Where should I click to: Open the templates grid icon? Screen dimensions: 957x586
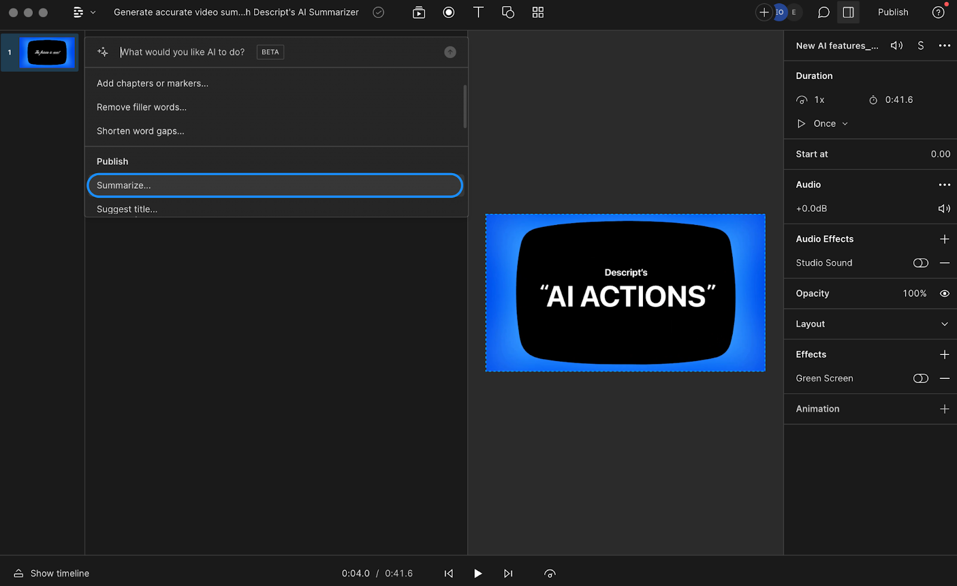click(x=538, y=13)
